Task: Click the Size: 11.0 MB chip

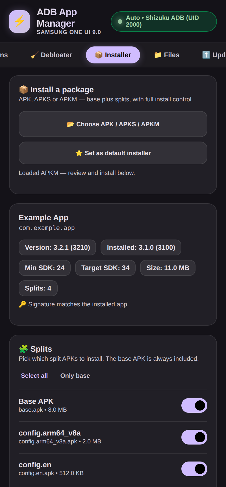Action: (x=168, y=268)
